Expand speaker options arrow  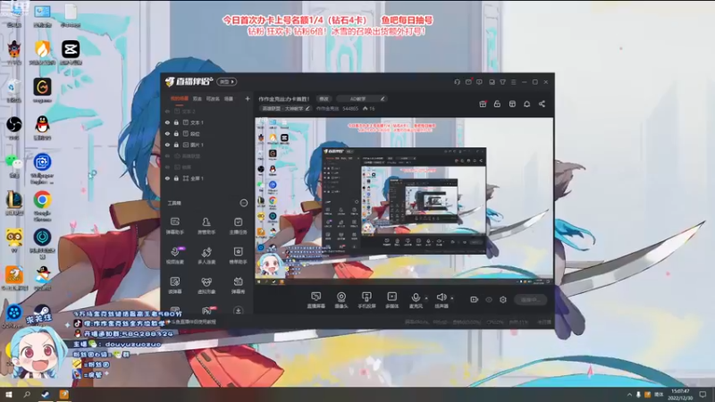point(452,298)
